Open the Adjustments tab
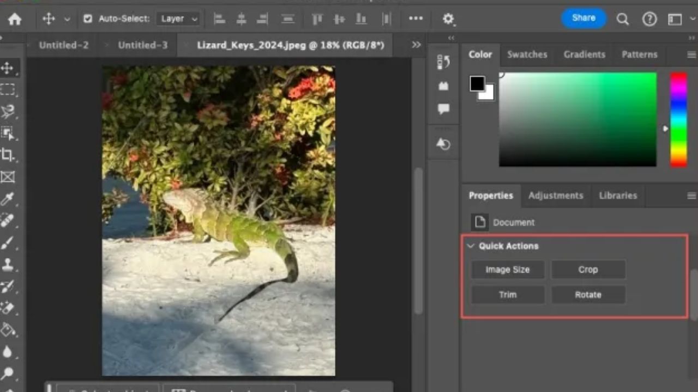Viewport: 698px width, 392px height. pyautogui.click(x=556, y=195)
